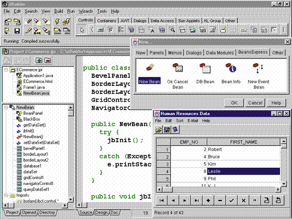Open the Wizards menu
Viewport: 292px width, 219px height.
(x=86, y=11)
